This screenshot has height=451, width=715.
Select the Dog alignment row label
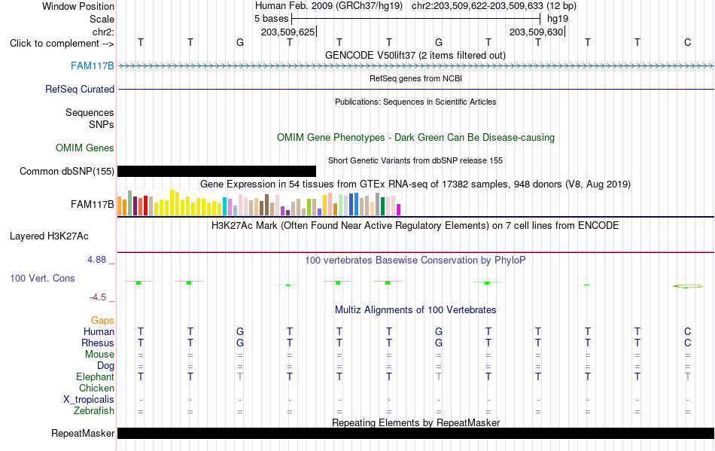tap(105, 365)
